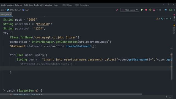Run with coverage icon in toolbar
The height and width of the screenshot is (99, 176).
[x=150, y=10]
